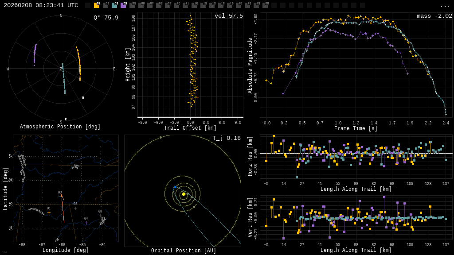Viewport: 454px width, 255px height.
Task: Click the blue Earth dot in orbit plot
Action: [175, 187]
